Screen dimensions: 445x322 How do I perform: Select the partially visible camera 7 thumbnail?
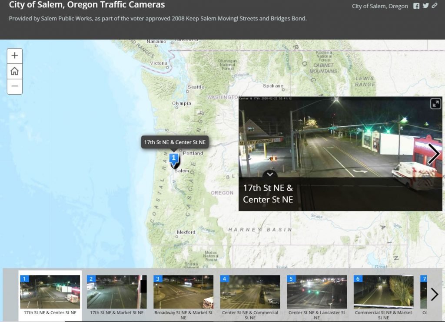click(424, 295)
